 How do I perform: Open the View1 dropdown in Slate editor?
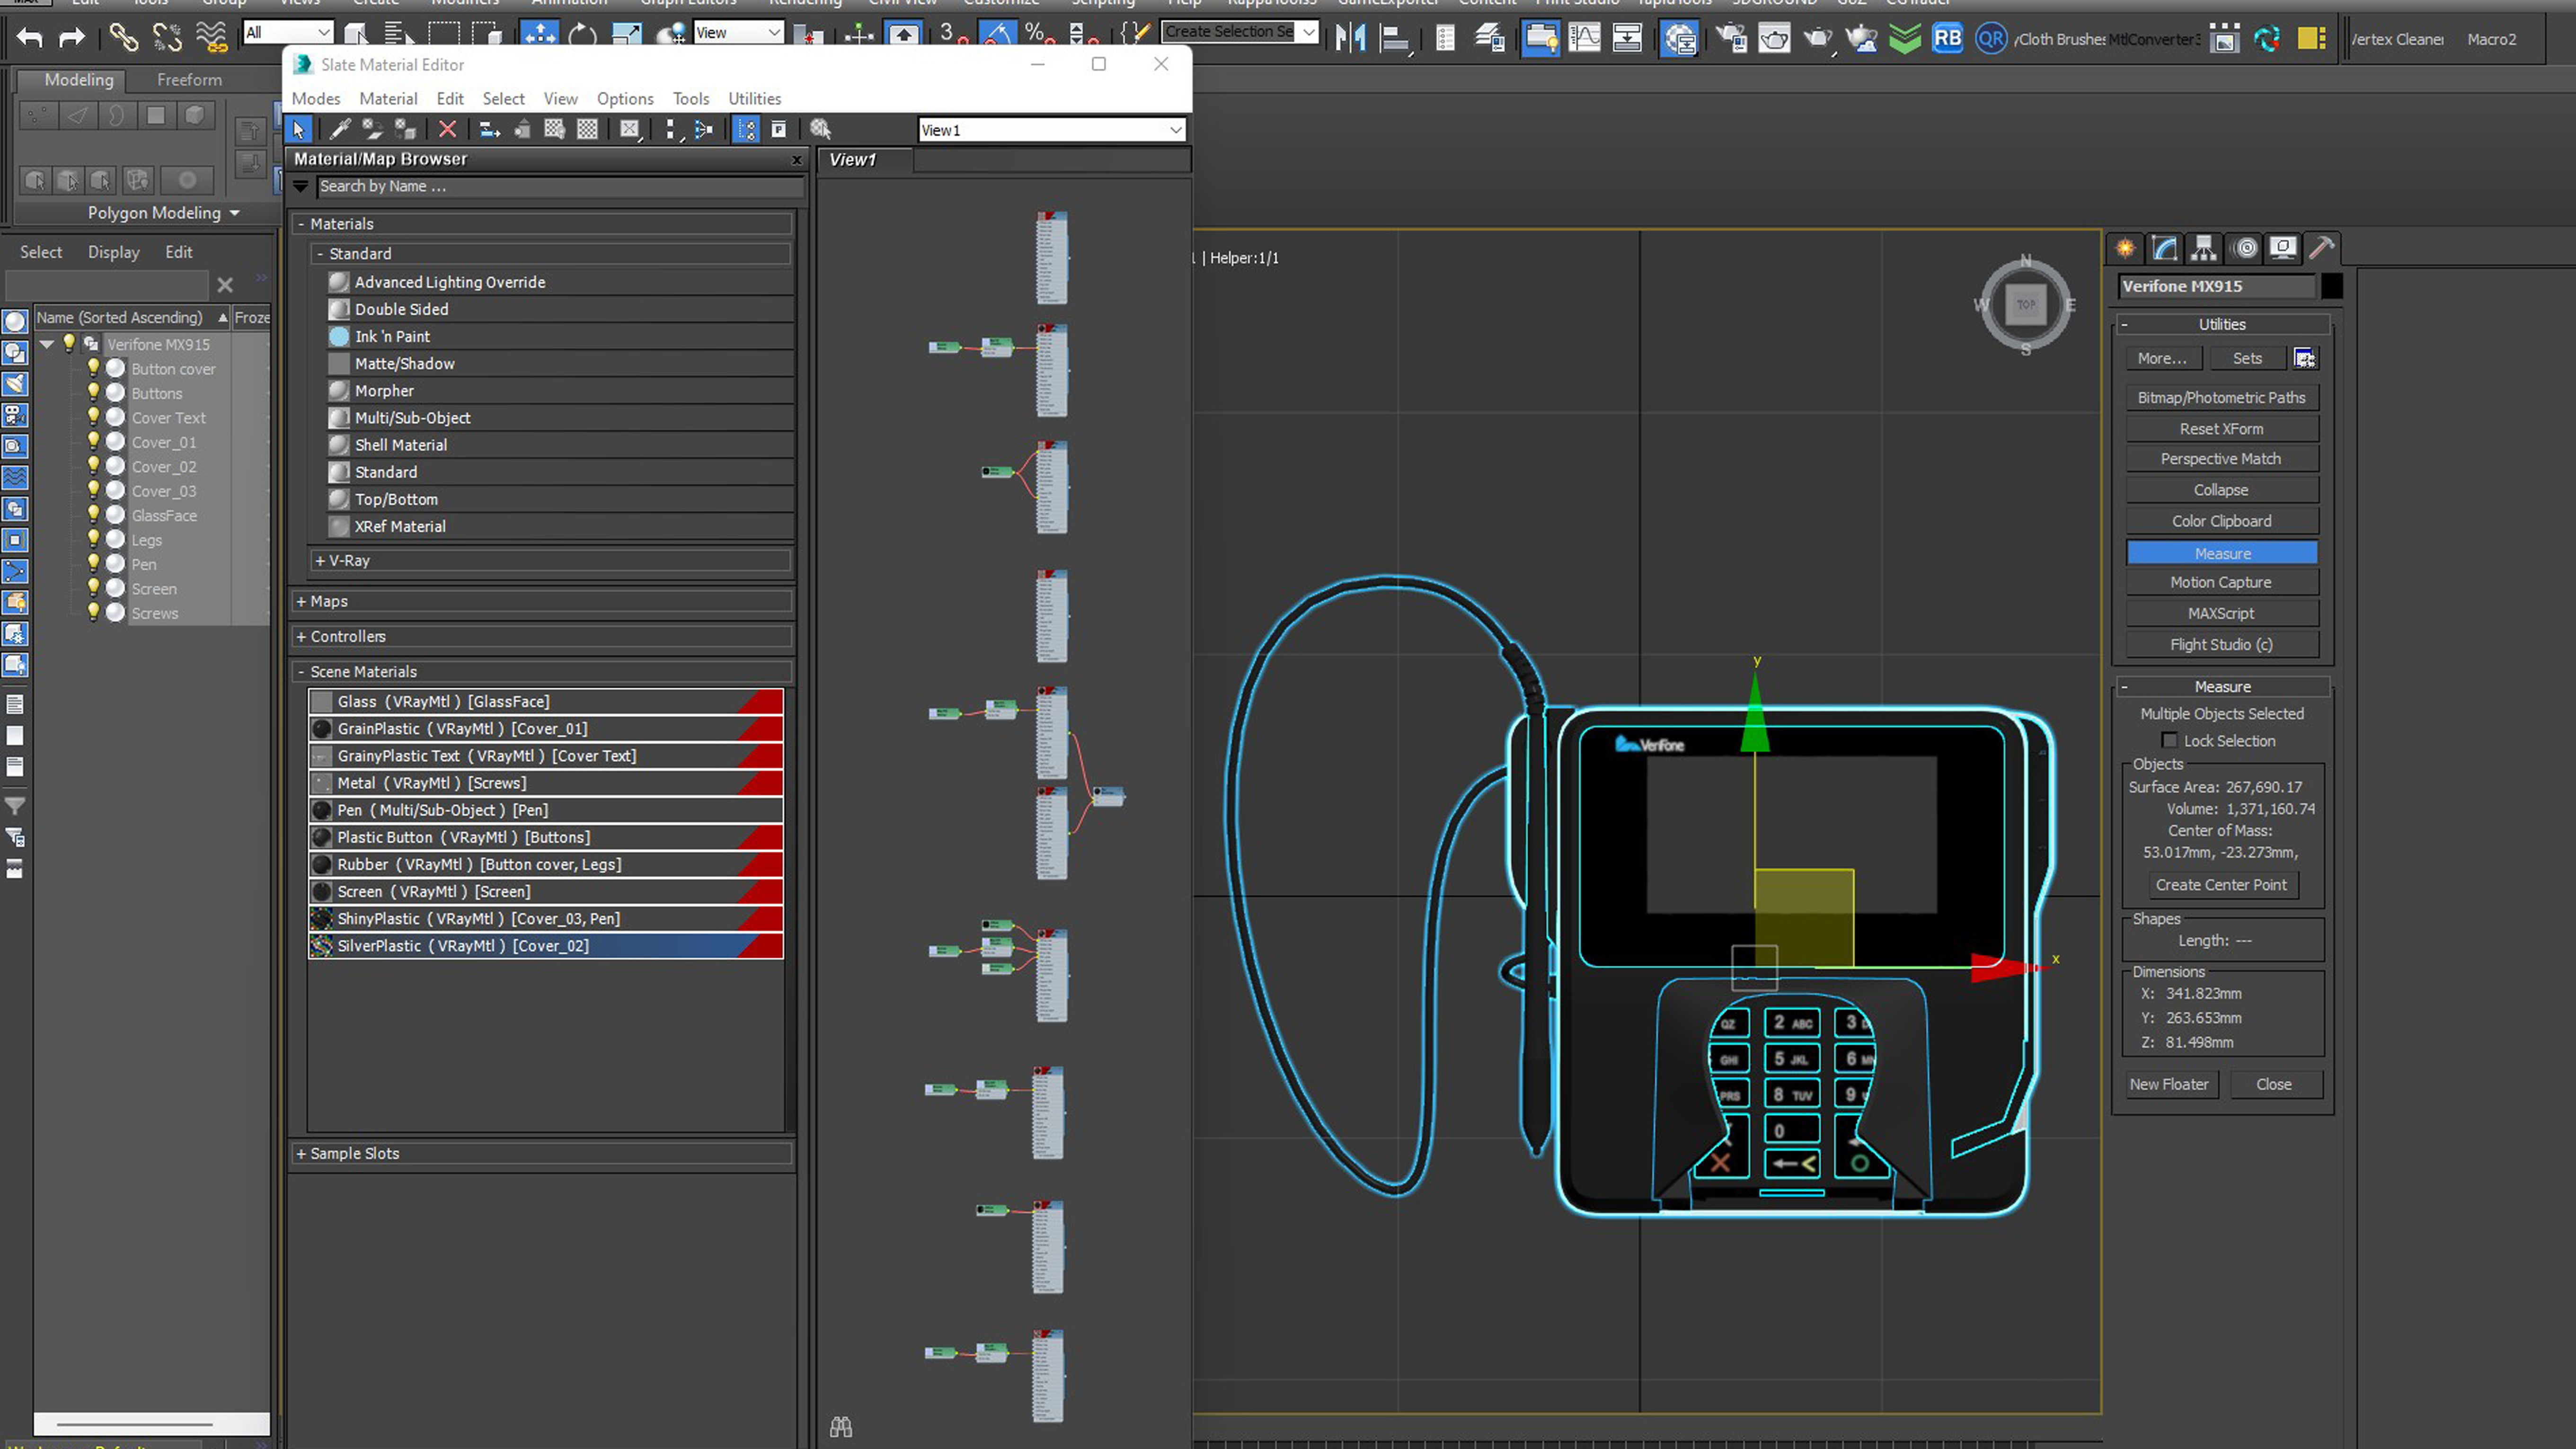point(1175,130)
